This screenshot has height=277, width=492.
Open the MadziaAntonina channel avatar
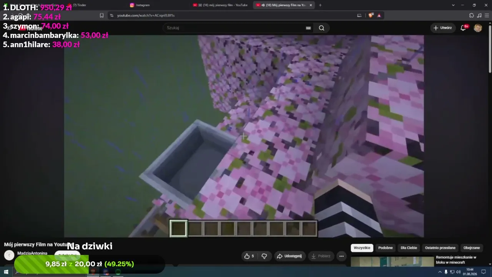point(9,255)
